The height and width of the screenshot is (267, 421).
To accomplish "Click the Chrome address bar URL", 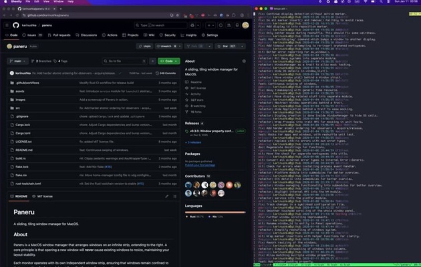I will 48,15.
